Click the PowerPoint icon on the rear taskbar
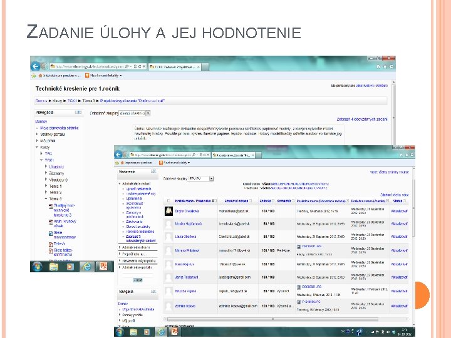Image resolution: width=451 pixels, height=338 pixels. pos(103,267)
